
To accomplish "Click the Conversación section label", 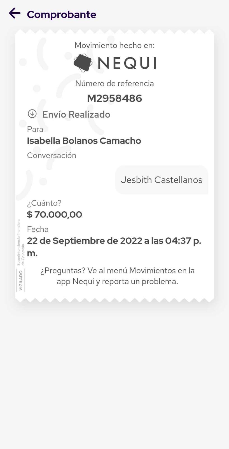I will click(52, 155).
